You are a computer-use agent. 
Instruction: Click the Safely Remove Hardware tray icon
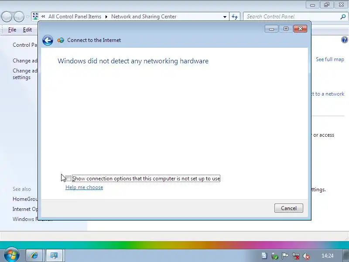274,256
